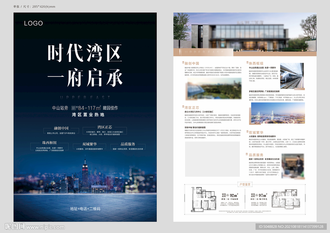Click the empty gray image placeholder
Screen dimensions: 330x233
212,159
